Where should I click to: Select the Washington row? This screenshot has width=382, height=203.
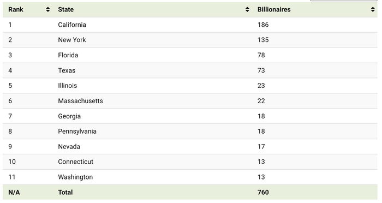[190, 177]
